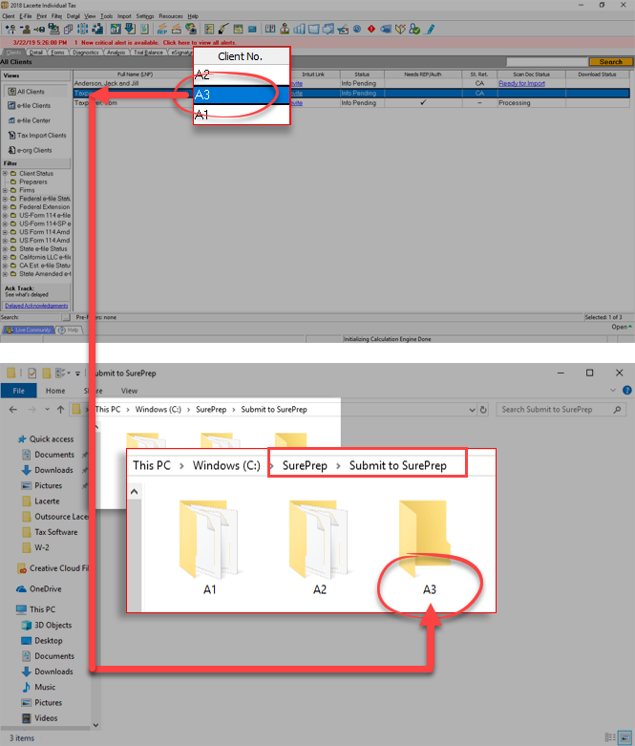The image size is (635, 746).
Task: Click the blue download arrow toolbar icon
Action: pyautogui.click(x=130, y=29)
